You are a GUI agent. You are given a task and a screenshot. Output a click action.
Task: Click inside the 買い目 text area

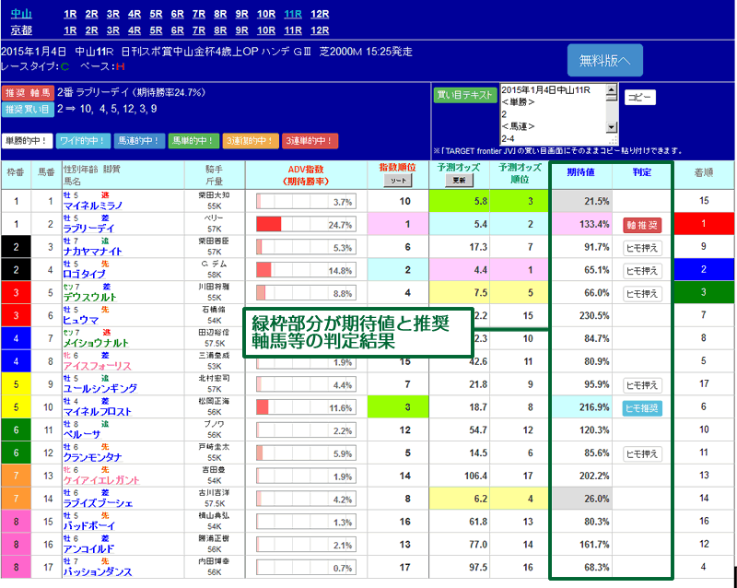(554, 115)
